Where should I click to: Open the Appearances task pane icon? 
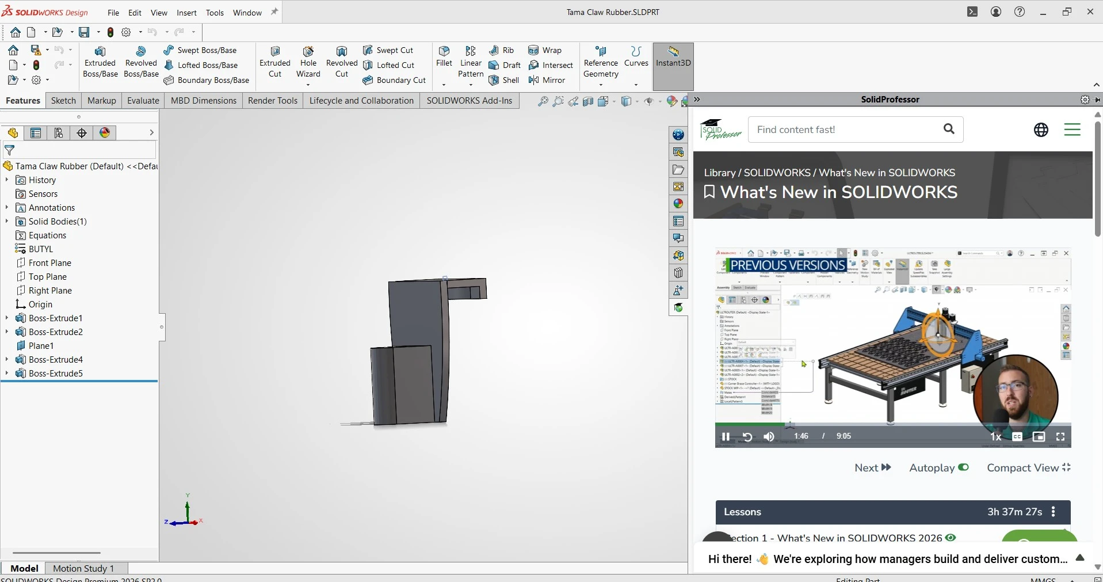[x=678, y=204]
